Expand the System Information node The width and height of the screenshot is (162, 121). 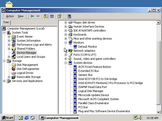tap(9, 41)
